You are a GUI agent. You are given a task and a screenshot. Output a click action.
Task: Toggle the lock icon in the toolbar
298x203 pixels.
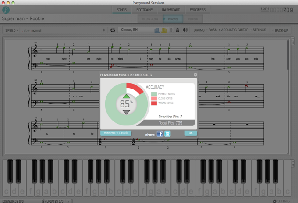tap(177, 30)
